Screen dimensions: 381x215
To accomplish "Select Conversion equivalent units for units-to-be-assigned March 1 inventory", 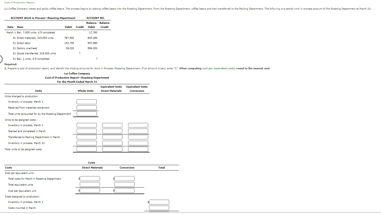I will (x=138, y=125).
